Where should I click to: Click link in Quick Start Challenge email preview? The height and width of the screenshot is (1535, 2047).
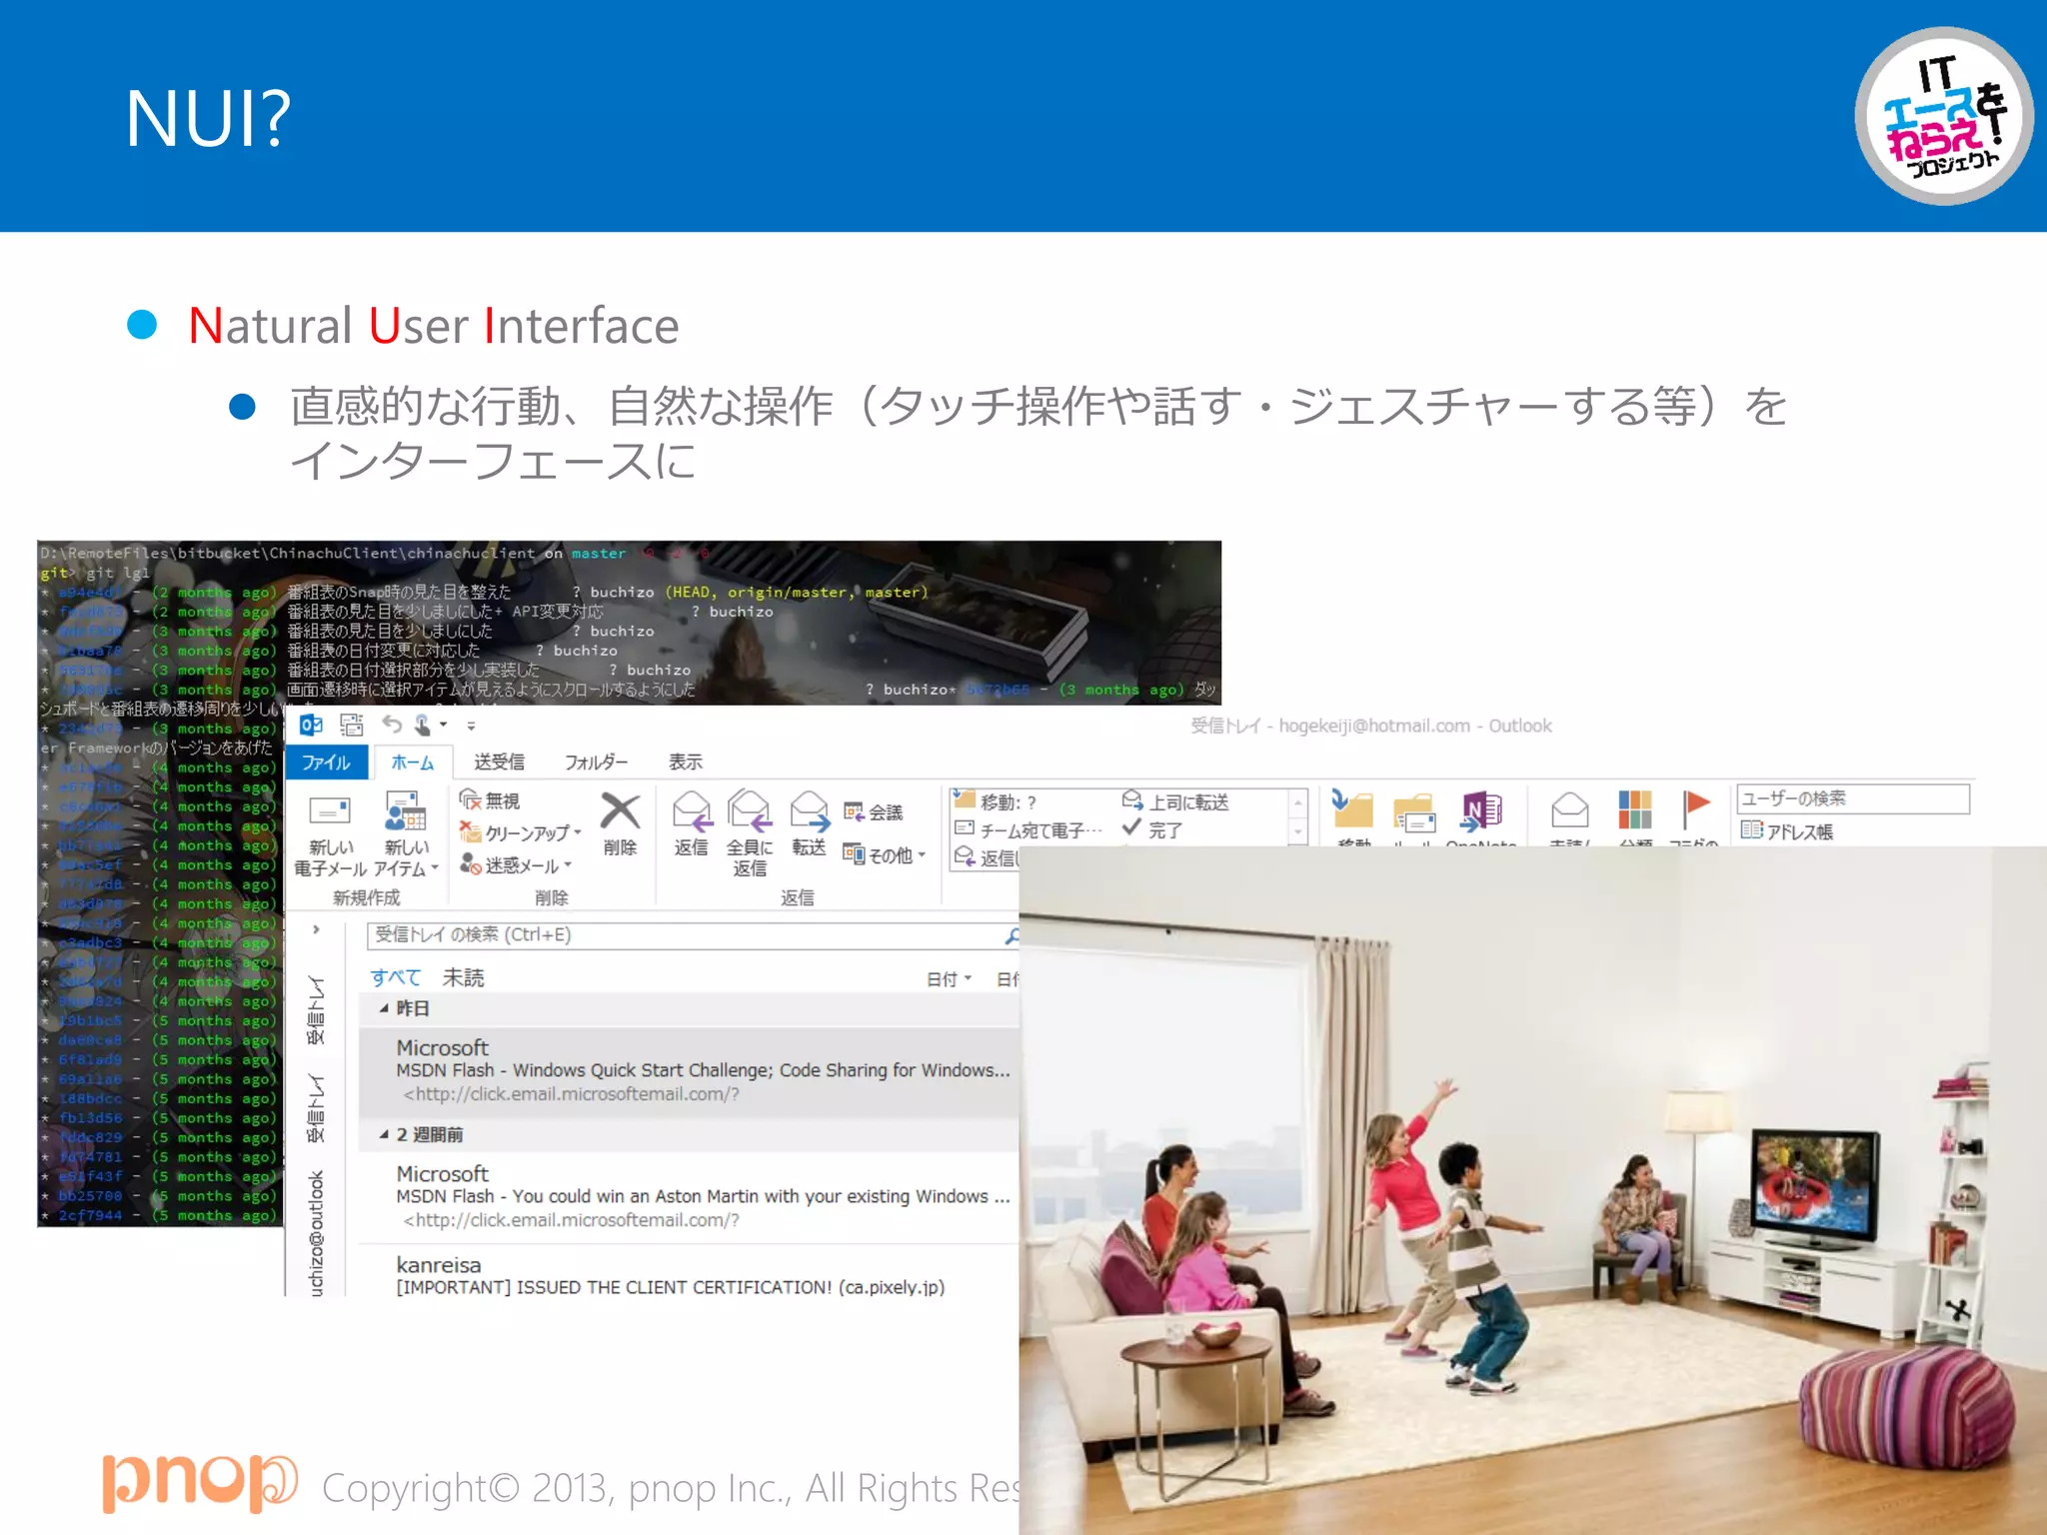pos(571,1094)
